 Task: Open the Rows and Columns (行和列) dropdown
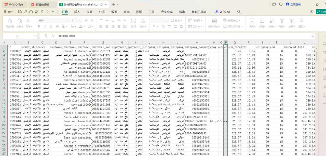195,20
